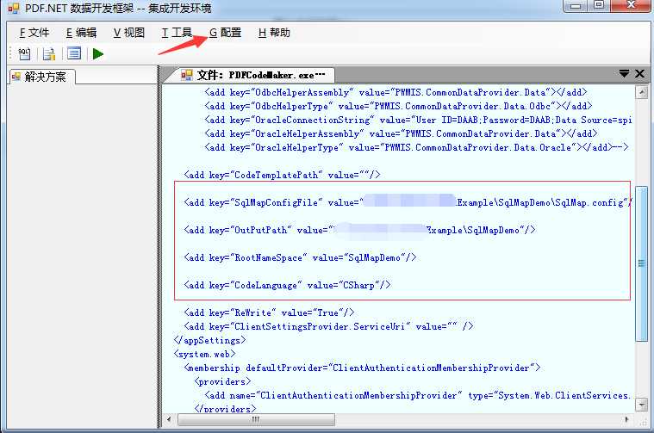Close the PDF.NET window

631,5
